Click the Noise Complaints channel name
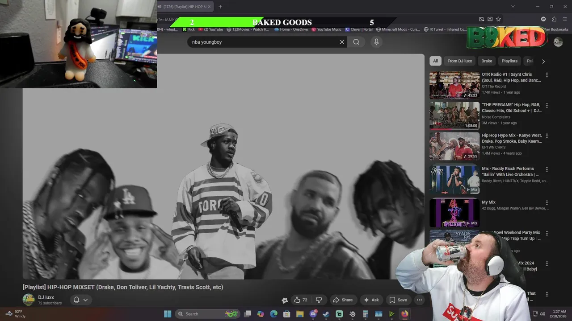Viewport: 572px width, 321px height. [496, 117]
